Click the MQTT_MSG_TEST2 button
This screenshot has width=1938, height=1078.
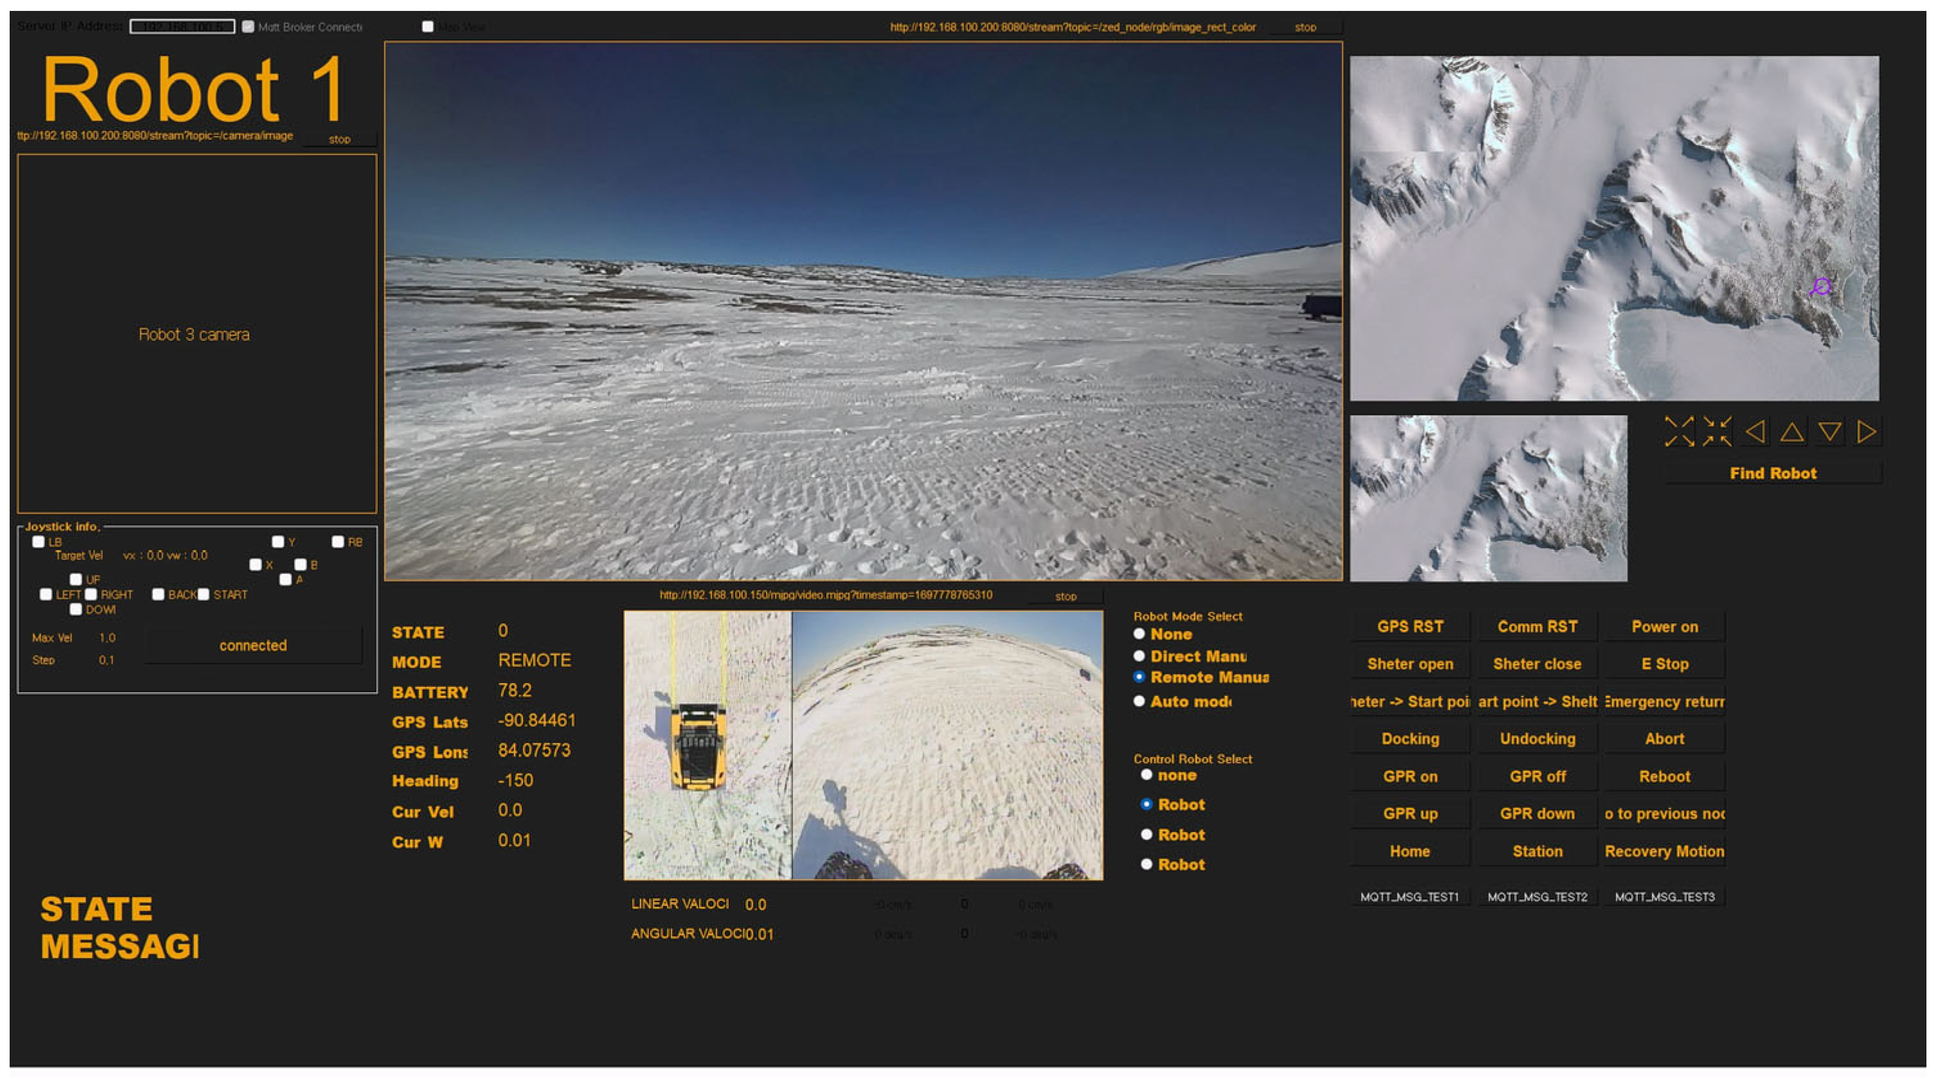pos(1537,896)
